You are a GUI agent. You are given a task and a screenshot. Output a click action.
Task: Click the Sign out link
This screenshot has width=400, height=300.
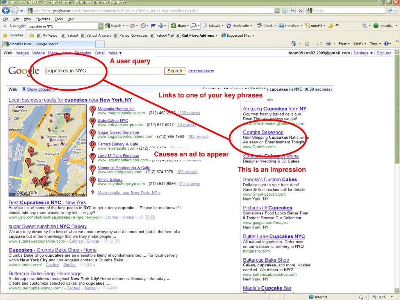tap(384, 53)
